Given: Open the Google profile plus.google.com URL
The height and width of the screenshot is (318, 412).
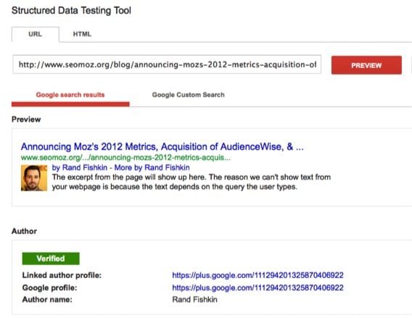Looking at the screenshot, I should [257, 288].
